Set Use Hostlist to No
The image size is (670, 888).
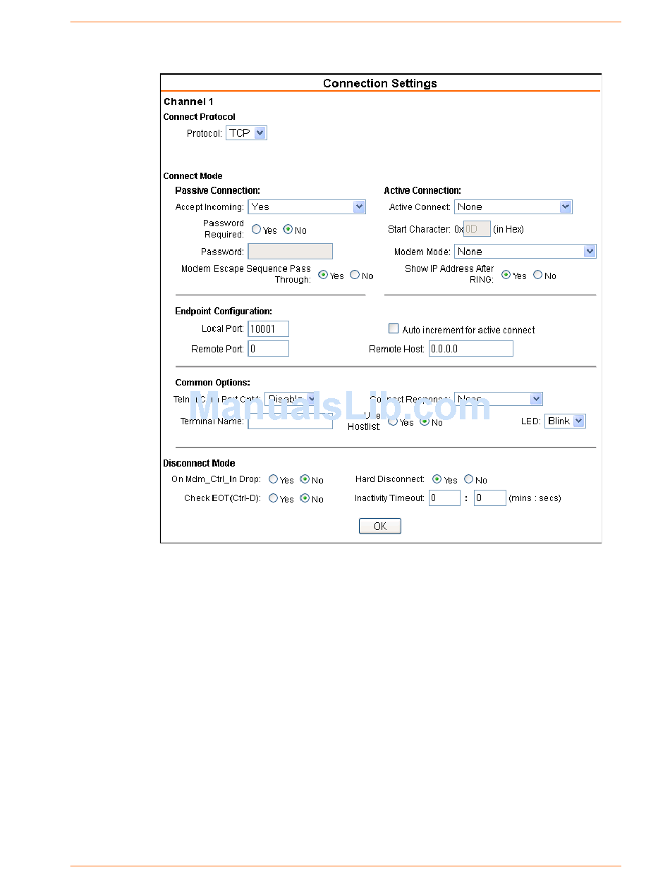coord(425,421)
